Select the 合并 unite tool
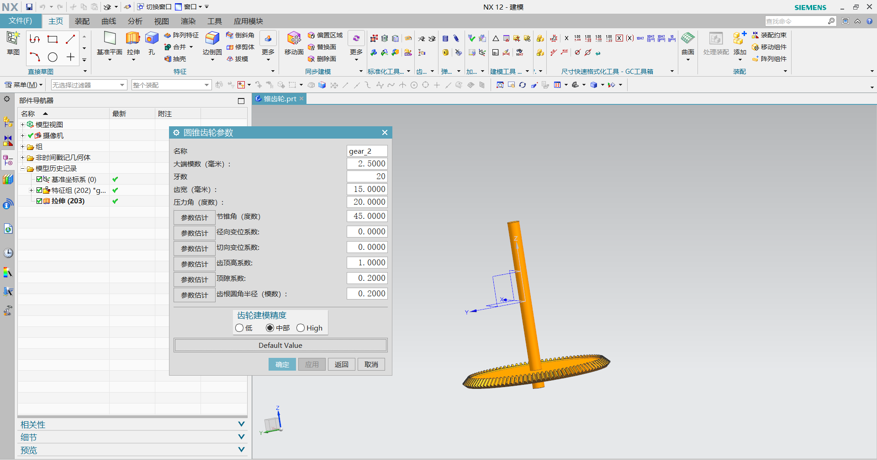Screen dimensions: 877x460 tap(175, 47)
